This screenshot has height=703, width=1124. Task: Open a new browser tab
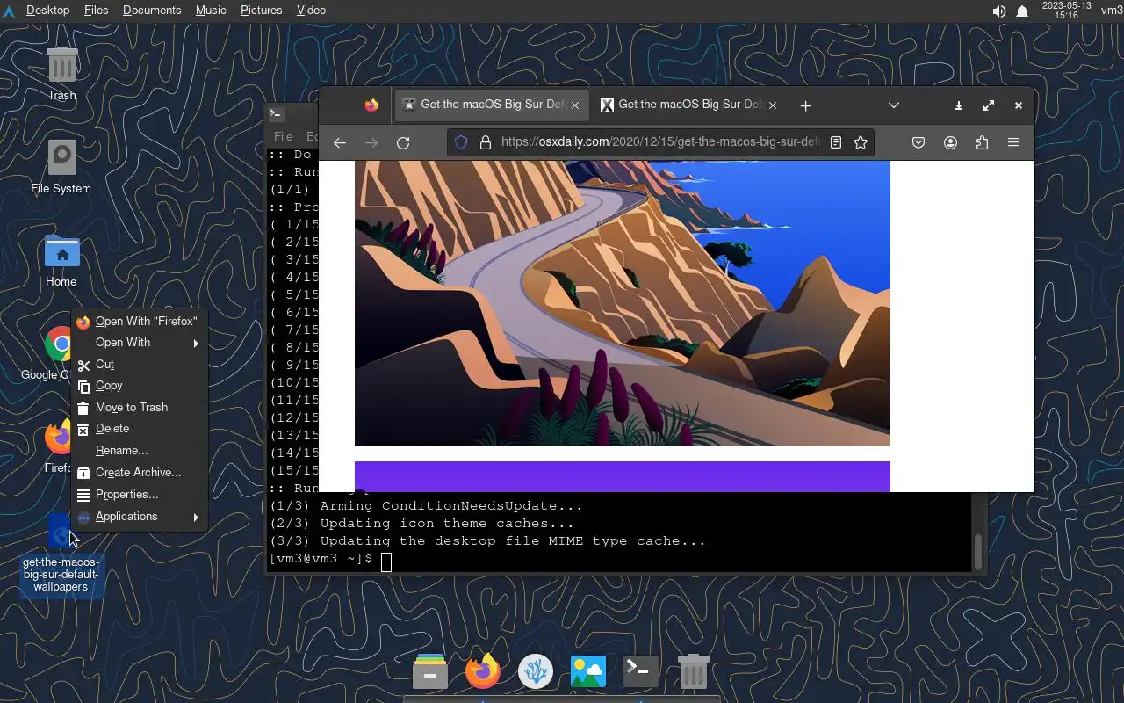point(805,105)
